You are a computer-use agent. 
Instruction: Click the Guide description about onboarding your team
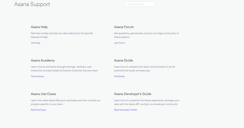tap(144, 69)
